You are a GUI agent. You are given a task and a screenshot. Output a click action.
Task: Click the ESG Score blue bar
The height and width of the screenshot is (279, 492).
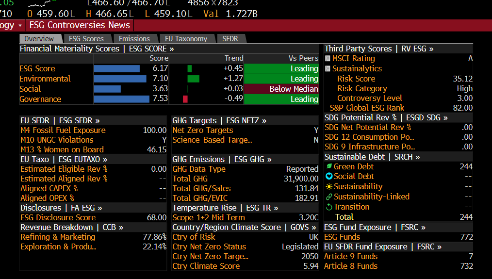(117, 68)
